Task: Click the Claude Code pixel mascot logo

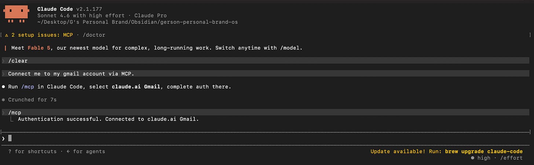Action: pos(16,14)
